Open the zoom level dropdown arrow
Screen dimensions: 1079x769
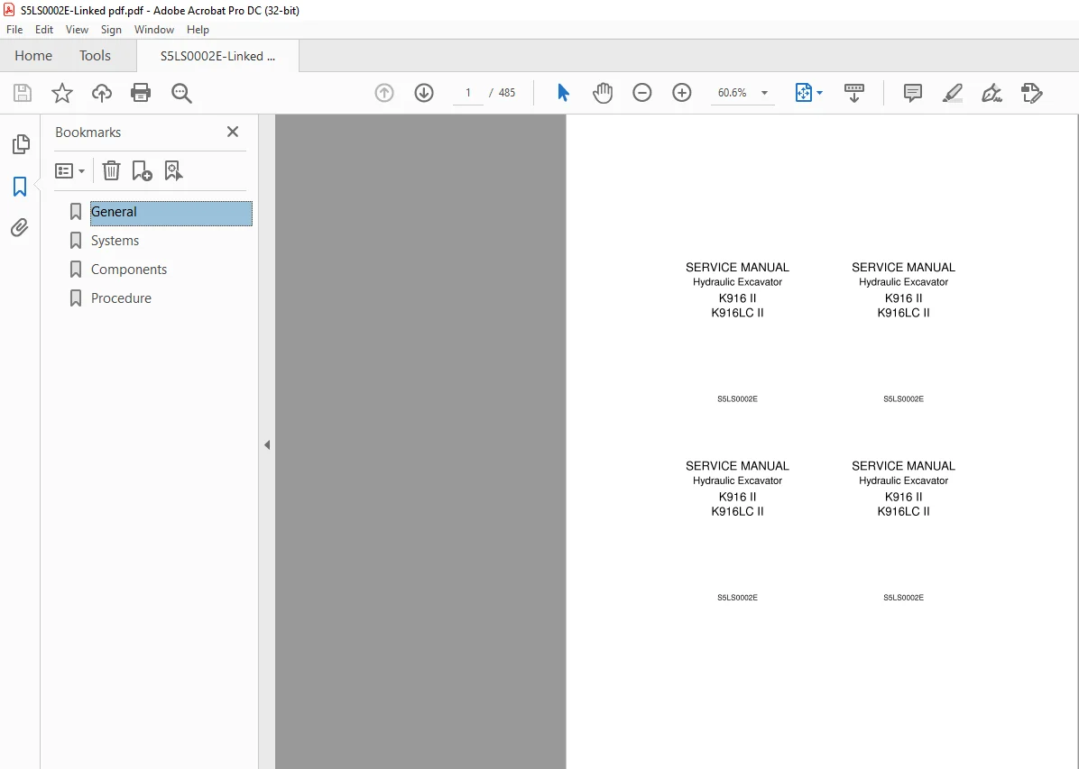tap(764, 93)
